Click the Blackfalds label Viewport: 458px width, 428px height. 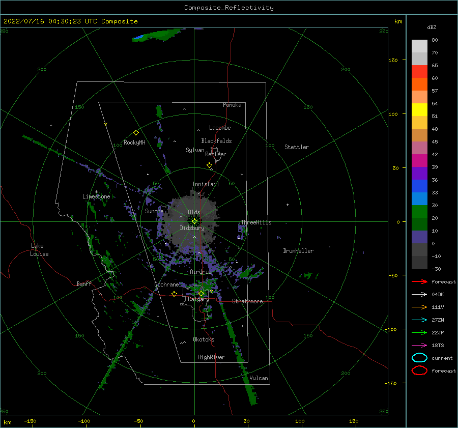(x=216, y=141)
